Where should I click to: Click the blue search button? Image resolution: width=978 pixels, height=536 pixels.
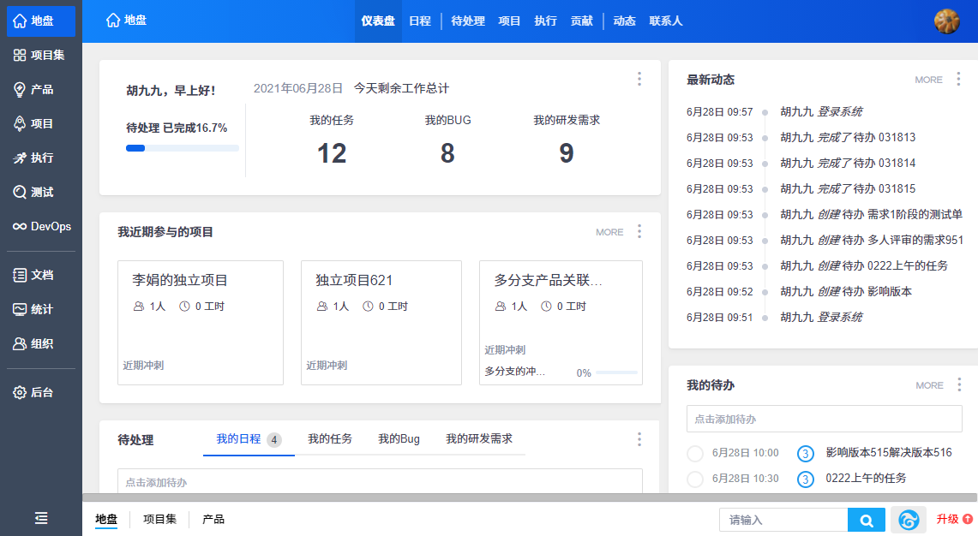click(867, 520)
